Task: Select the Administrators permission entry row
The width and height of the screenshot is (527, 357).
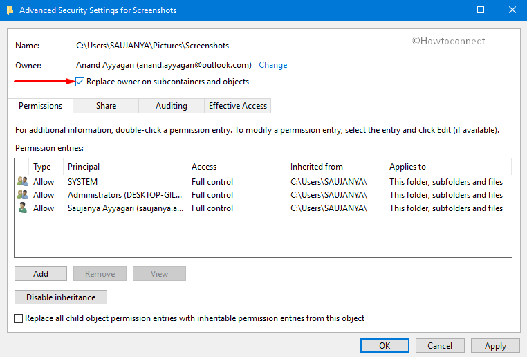Action: pos(124,195)
